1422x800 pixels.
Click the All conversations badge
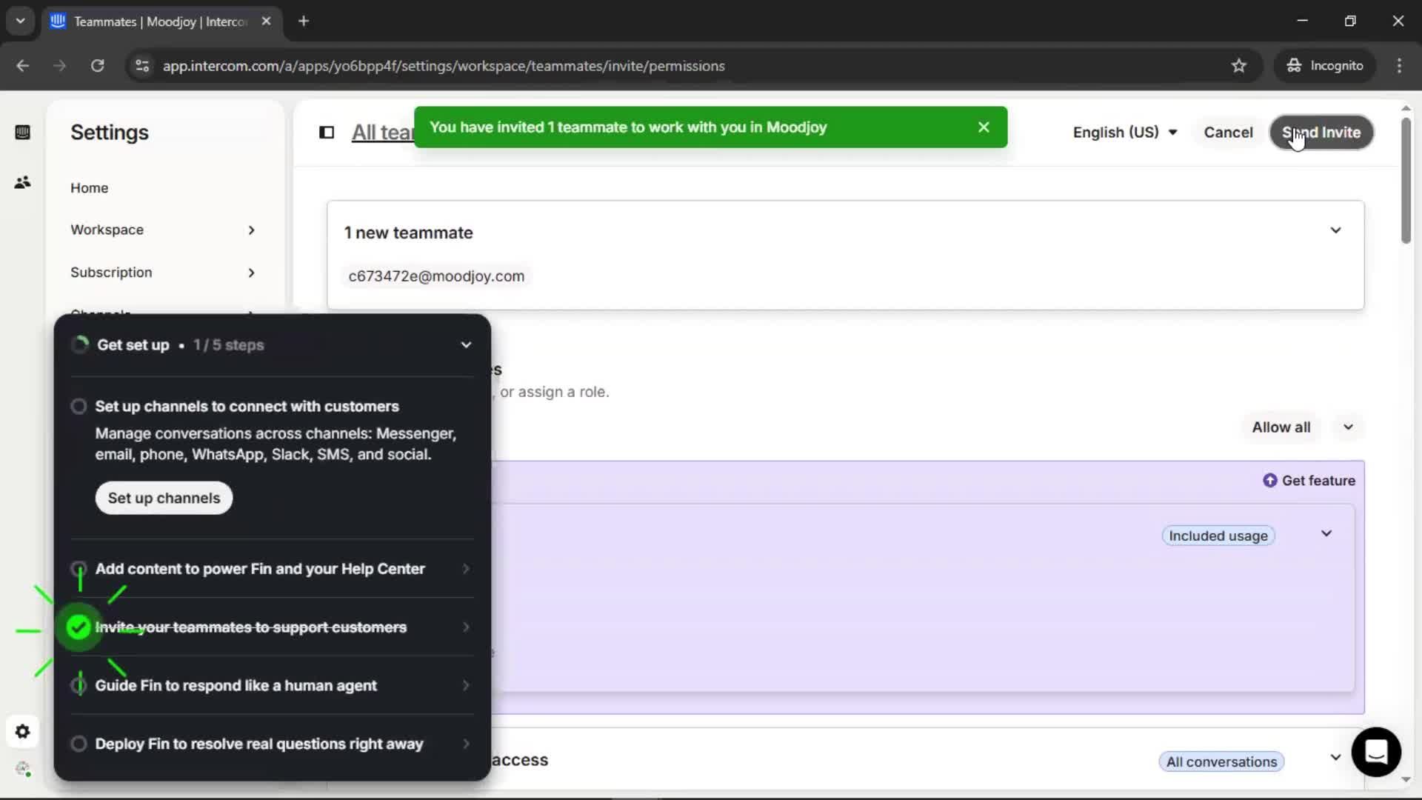pyautogui.click(x=1221, y=762)
